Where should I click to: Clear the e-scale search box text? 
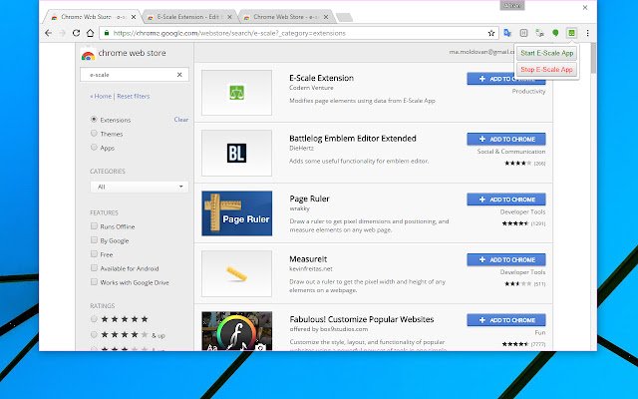click(179, 75)
